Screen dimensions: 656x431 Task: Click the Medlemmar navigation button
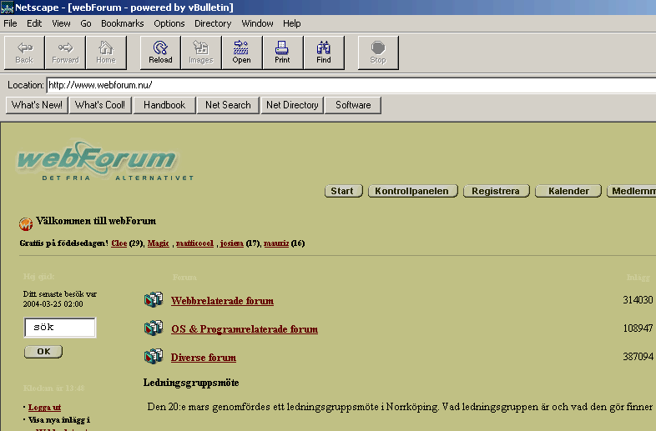point(632,191)
